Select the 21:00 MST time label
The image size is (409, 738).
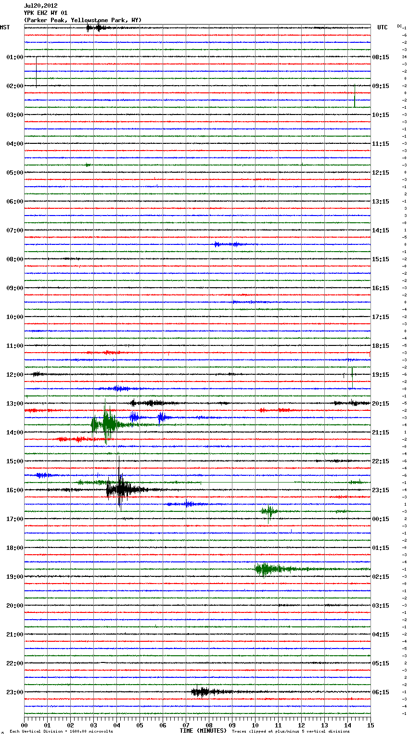(x=15, y=635)
